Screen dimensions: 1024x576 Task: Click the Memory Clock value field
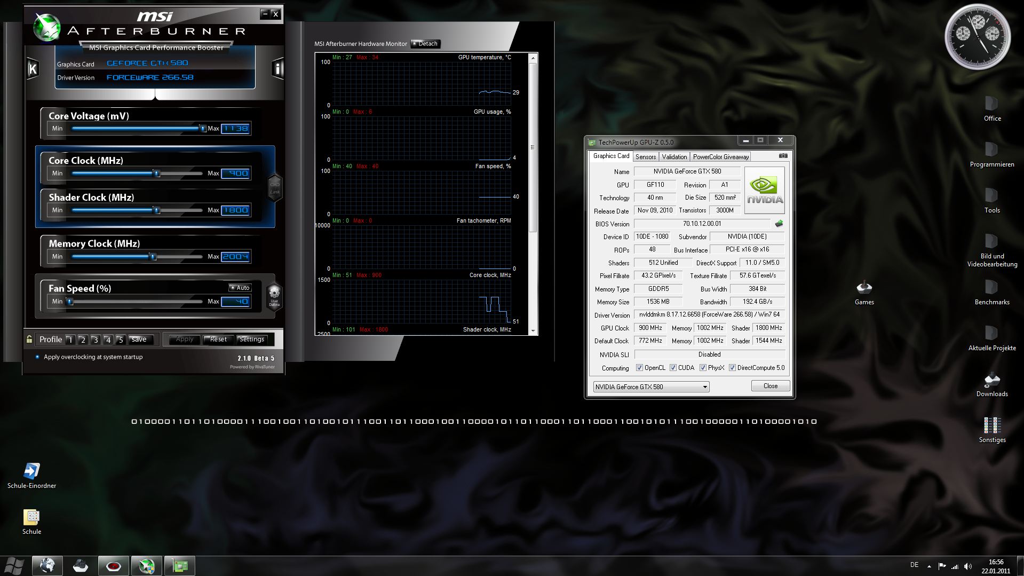[x=235, y=256]
